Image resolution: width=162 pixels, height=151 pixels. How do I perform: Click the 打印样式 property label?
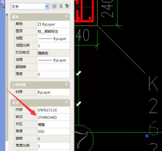click(x=23, y=52)
